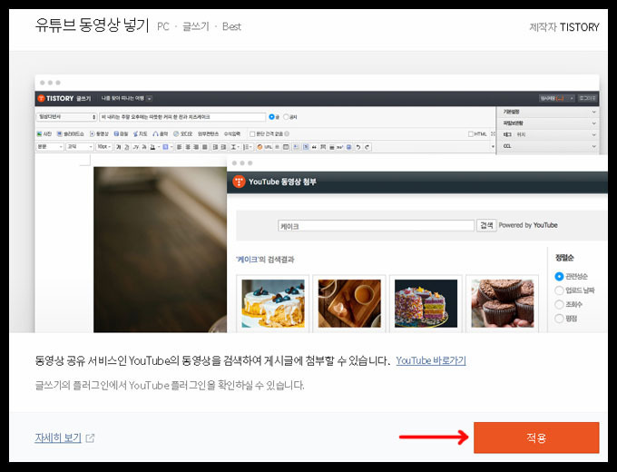Open the coffee on wooden tray thumbnail
Image resolution: width=617 pixels, height=472 pixels.
349,303
